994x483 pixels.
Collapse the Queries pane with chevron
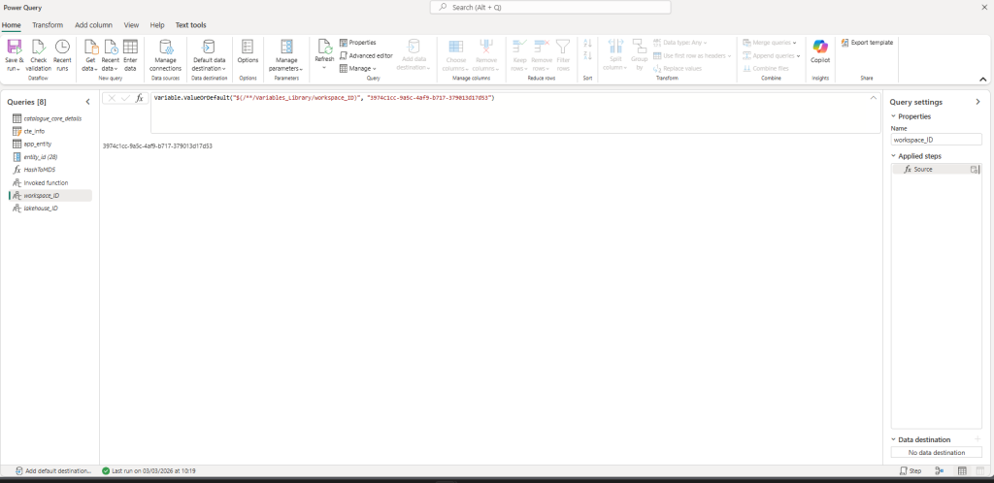tap(87, 102)
